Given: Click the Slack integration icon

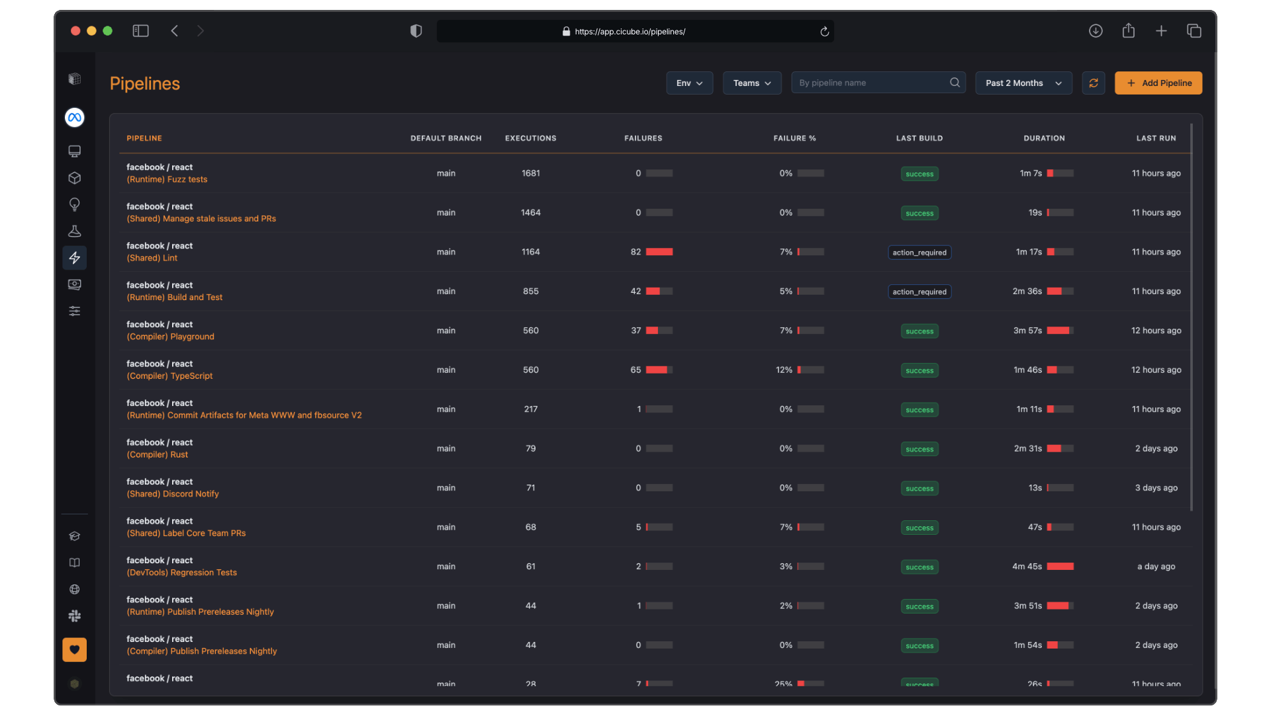Looking at the screenshot, I should click(x=74, y=615).
